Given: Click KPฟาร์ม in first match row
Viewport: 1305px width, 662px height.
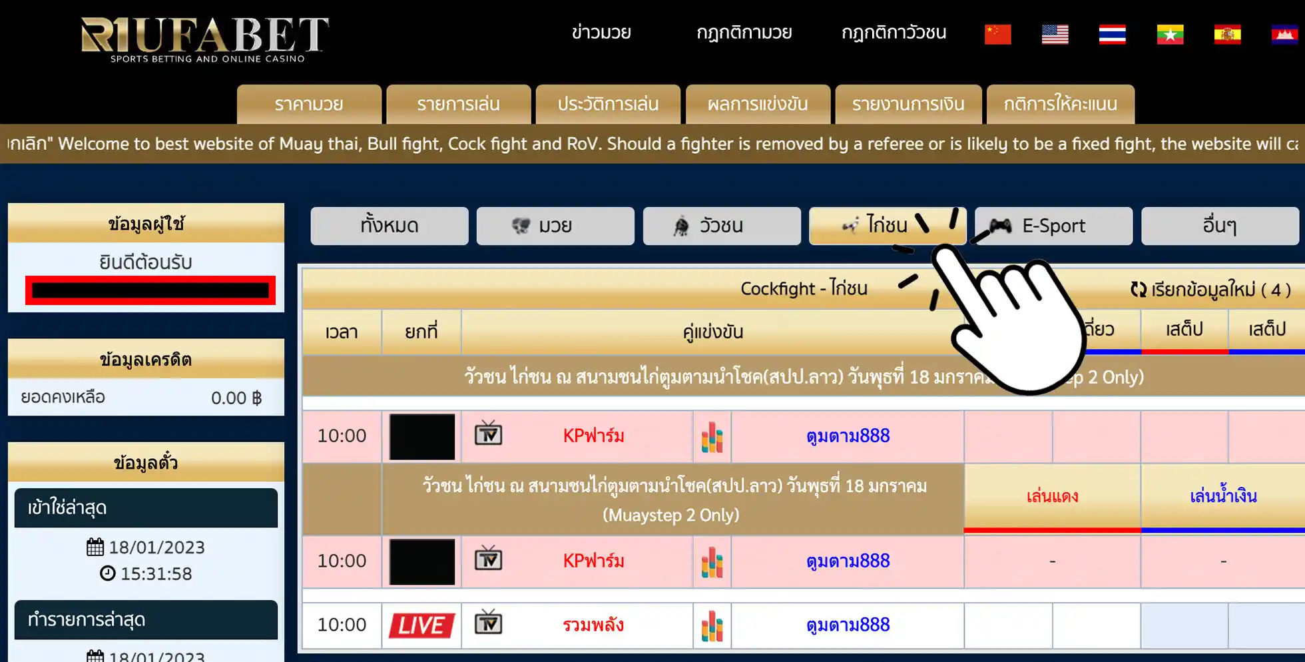Looking at the screenshot, I should (594, 436).
